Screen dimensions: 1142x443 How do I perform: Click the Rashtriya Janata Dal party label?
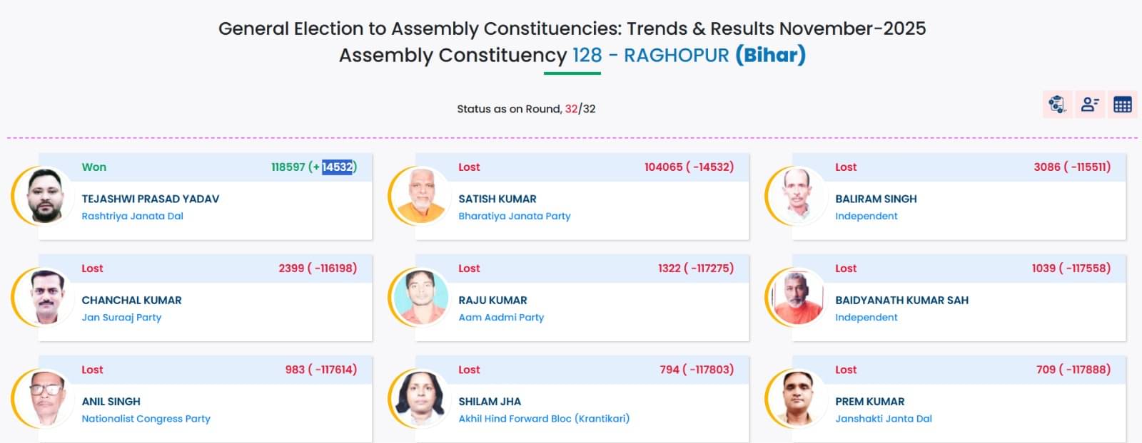(x=132, y=216)
